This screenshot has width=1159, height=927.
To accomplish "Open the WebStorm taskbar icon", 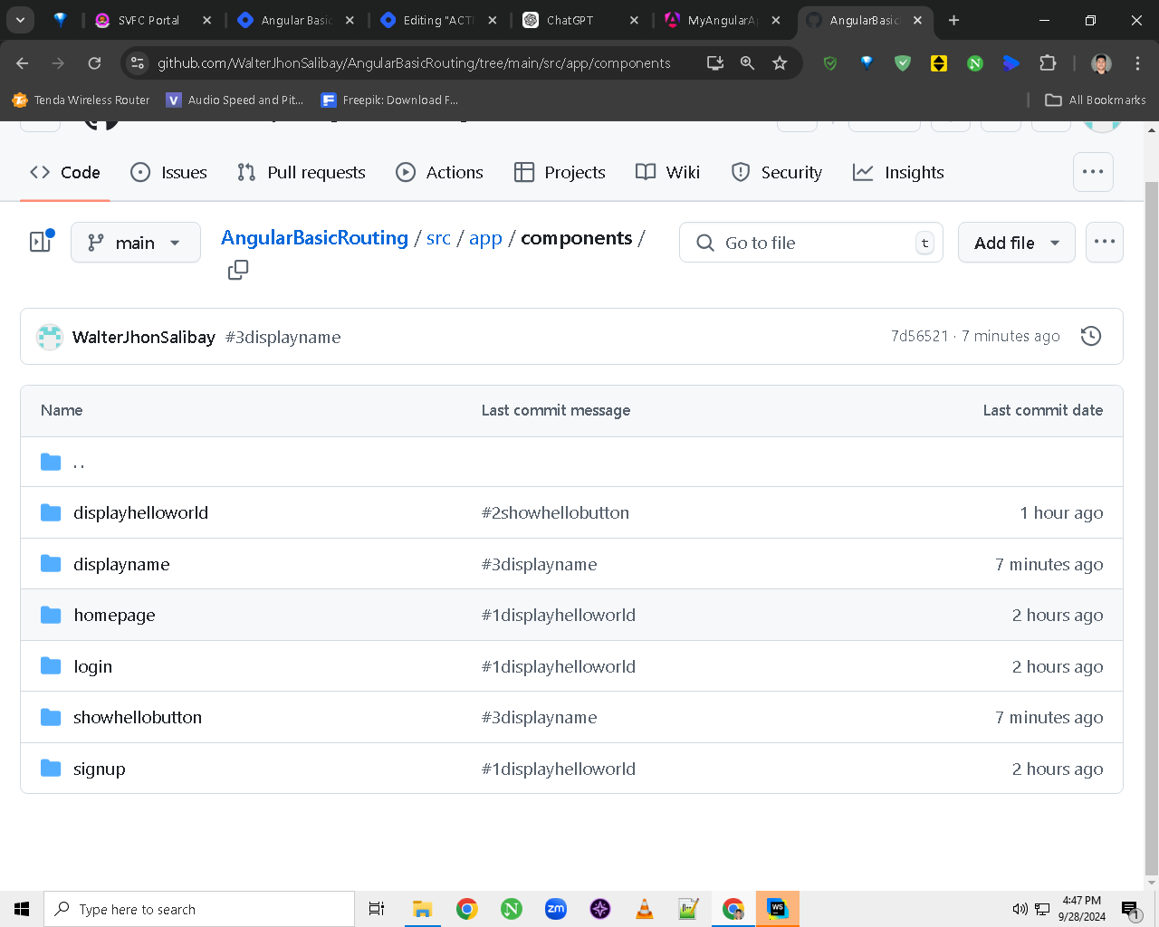I will tap(778, 909).
